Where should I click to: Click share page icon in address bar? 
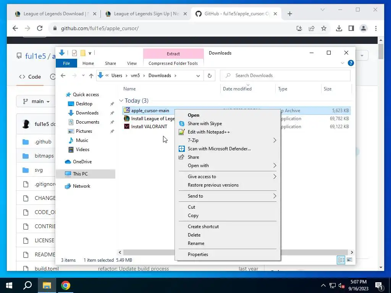click(x=312, y=28)
